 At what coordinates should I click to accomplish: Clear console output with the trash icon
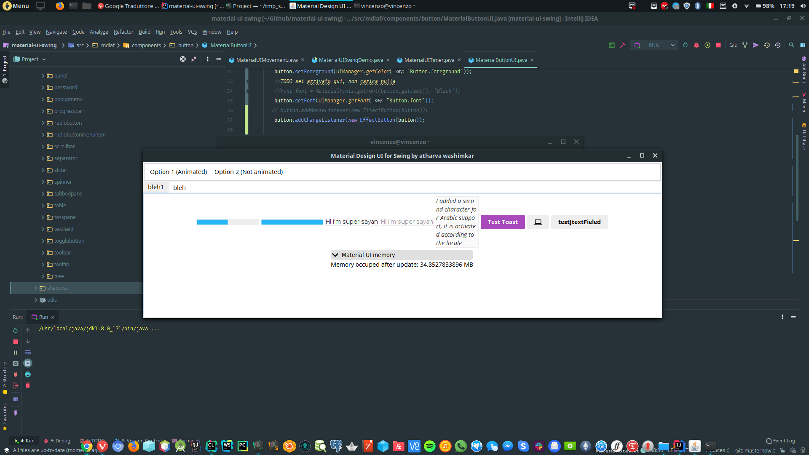pos(28,385)
